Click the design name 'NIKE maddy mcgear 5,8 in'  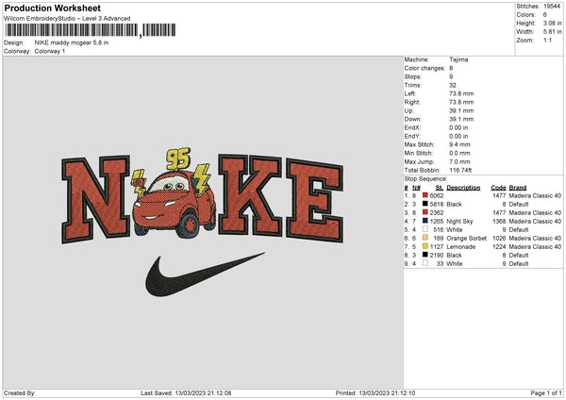point(72,42)
